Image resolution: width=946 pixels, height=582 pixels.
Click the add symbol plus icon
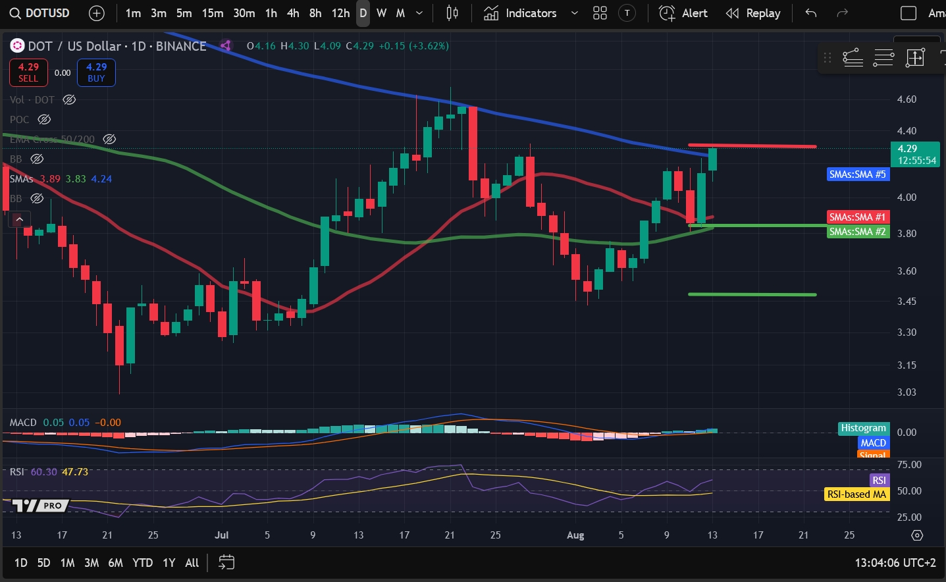(96, 13)
